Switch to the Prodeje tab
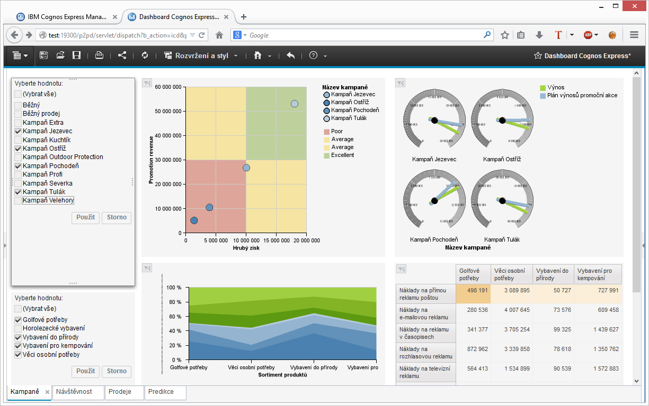This screenshot has width=649, height=406. click(125, 392)
